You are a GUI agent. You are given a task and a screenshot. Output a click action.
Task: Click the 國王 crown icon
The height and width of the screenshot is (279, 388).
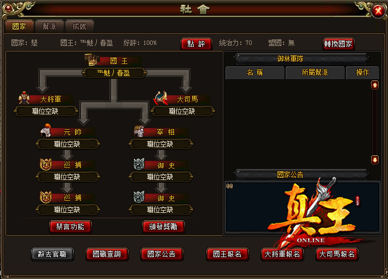91,60
